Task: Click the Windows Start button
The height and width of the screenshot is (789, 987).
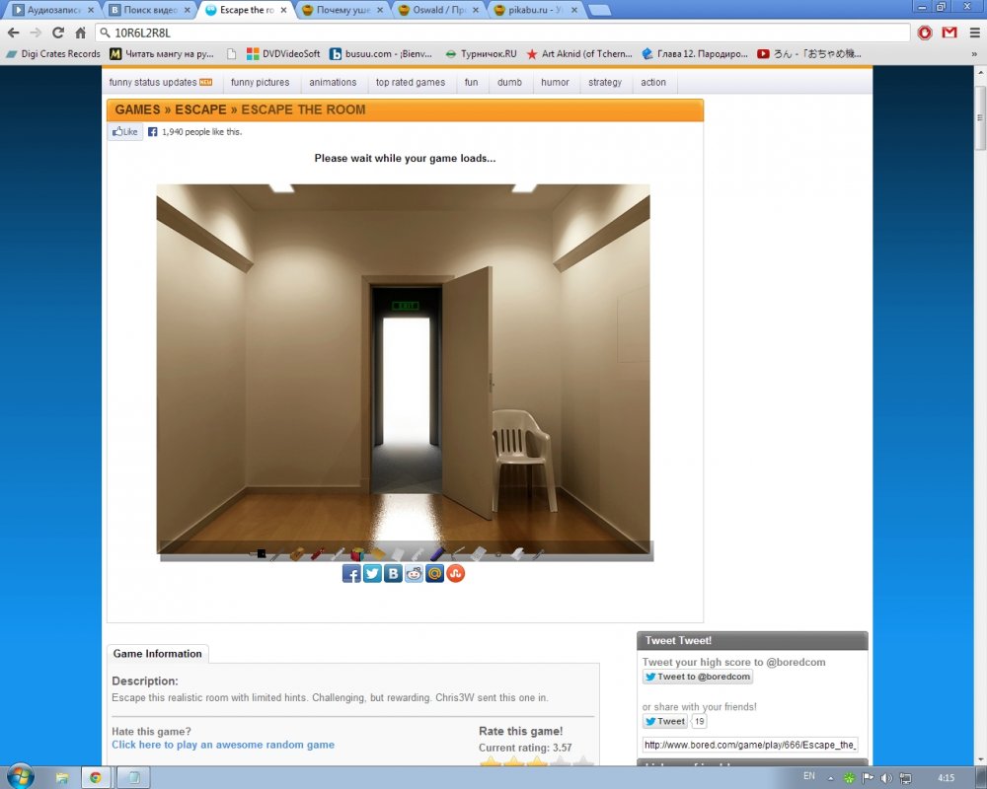Action: pyautogui.click(x=20, y=775)
